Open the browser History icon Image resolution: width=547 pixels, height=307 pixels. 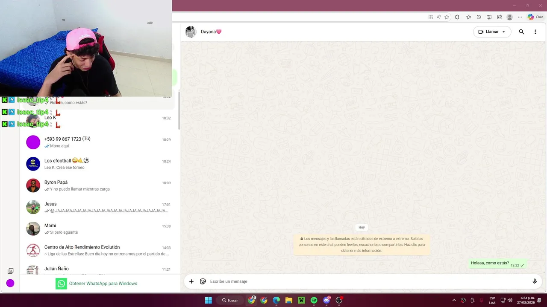[x=479, y=17]
